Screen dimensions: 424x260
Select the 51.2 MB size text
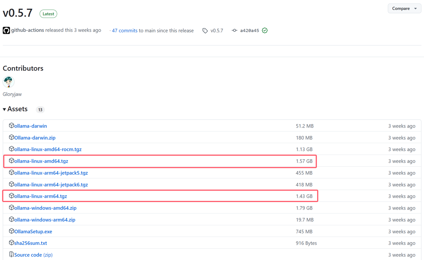pyautogui.click(x=305, y=126)
